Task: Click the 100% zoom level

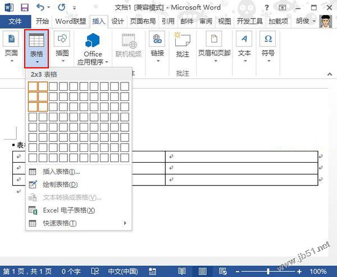Action: coord(318,271)
